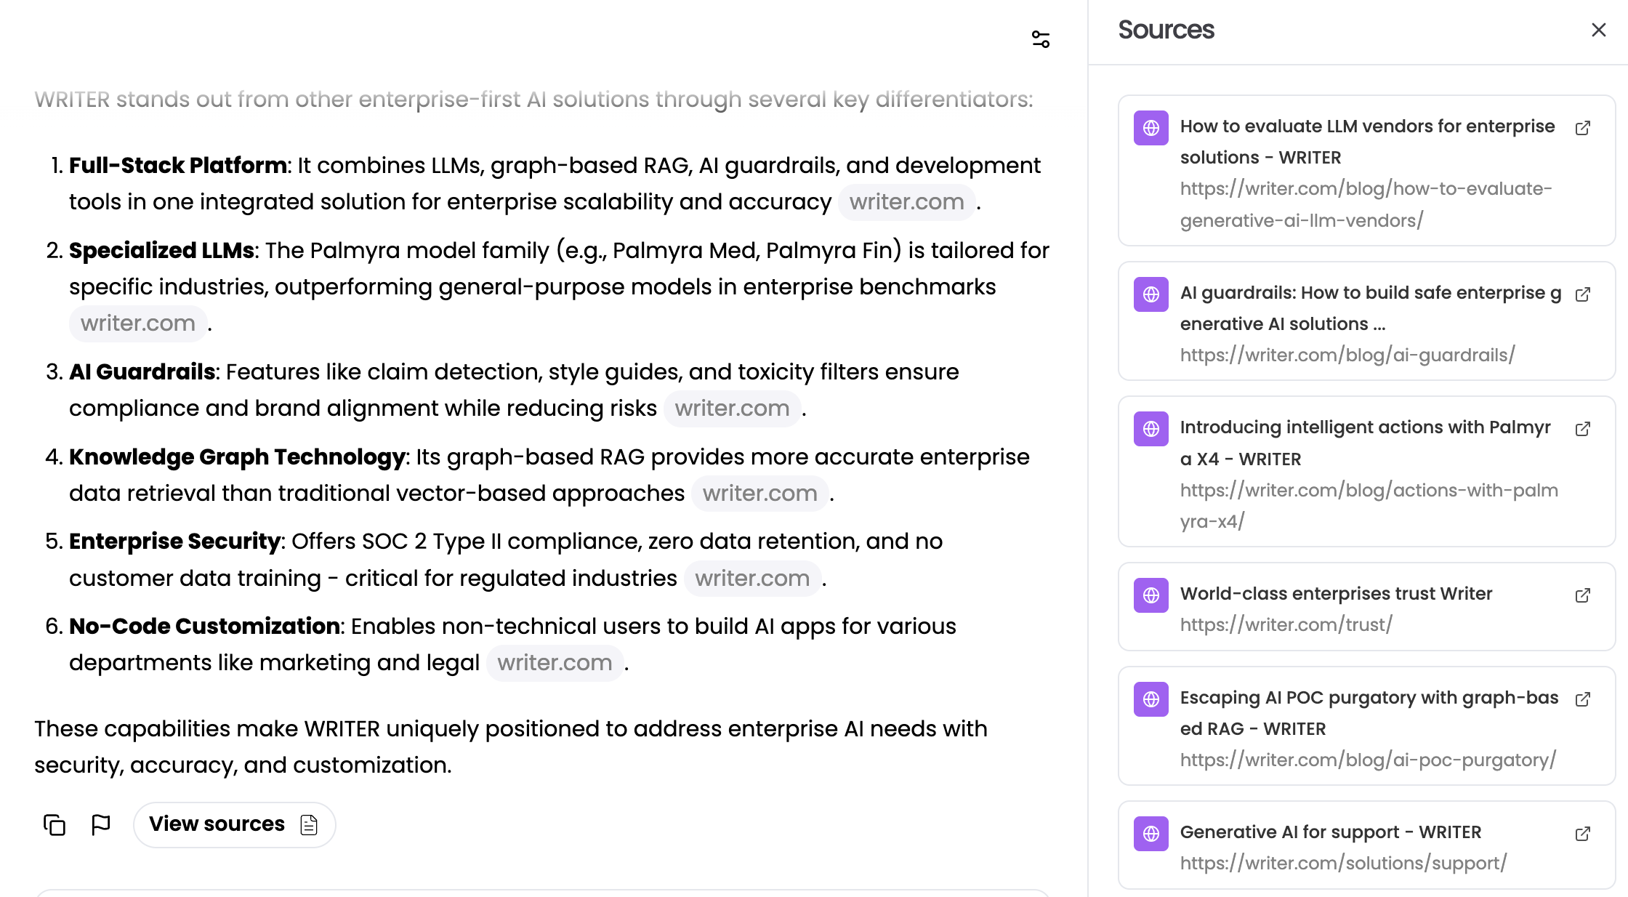Close the Sources panel

tap(1598, 30)
